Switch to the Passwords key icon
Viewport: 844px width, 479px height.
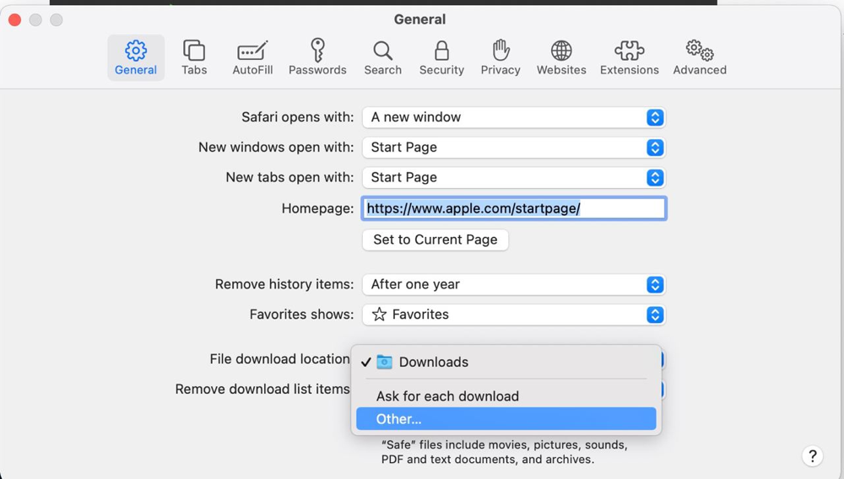(x=317, y=57)
